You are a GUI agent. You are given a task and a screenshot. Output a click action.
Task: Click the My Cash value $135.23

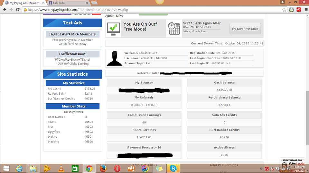click(x=90, y=89)
